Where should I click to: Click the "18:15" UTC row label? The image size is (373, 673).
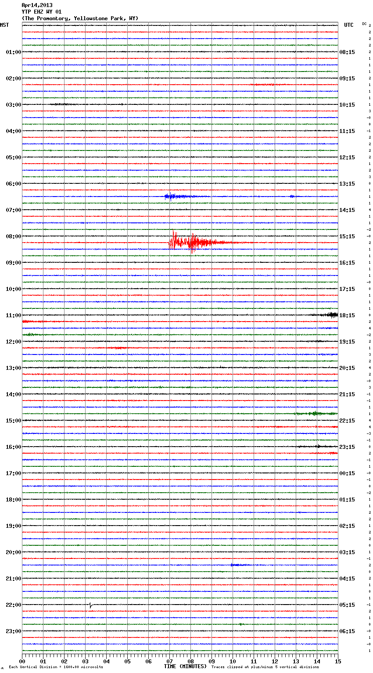347,315
